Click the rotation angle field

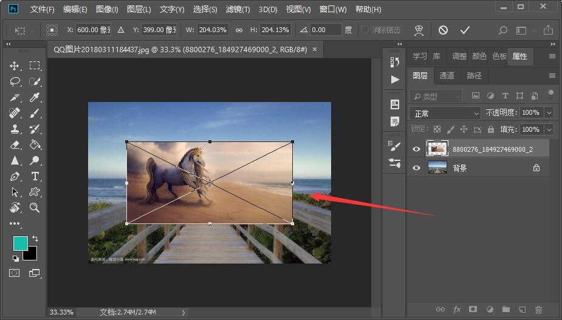(326, 30)
